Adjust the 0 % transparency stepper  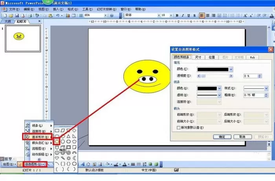(260, 76)
